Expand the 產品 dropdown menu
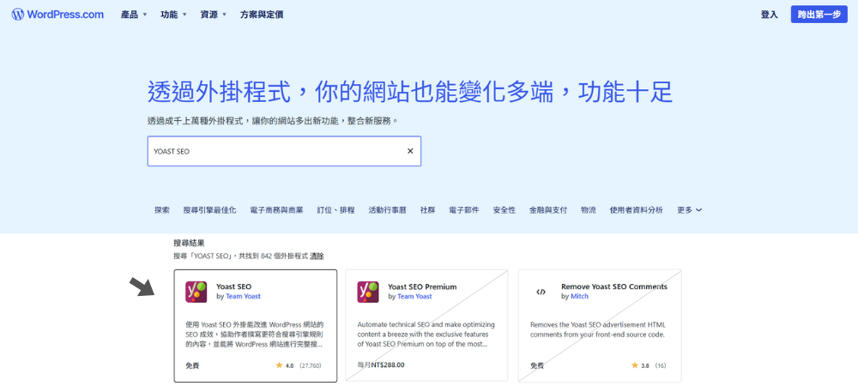Image resolution: width=858 pixels, height=386 pixels. (x=134, y=15)
